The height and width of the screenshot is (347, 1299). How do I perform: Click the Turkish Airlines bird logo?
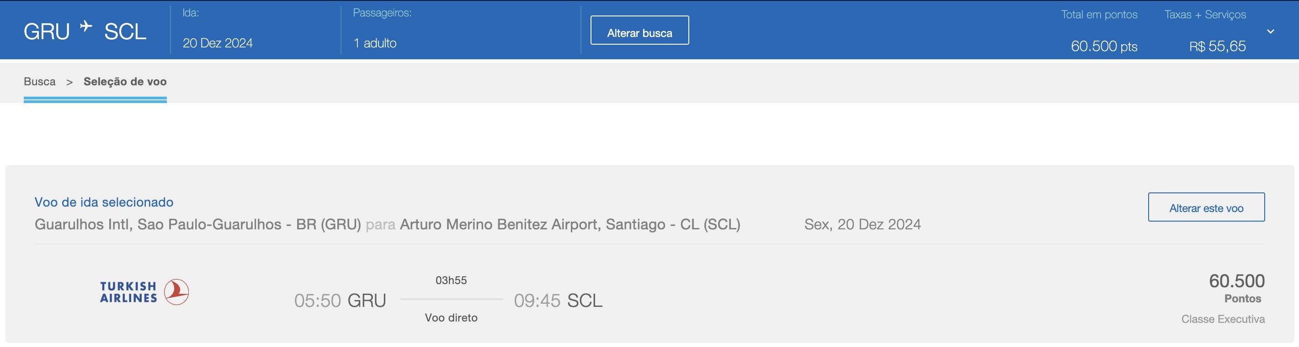176,292
